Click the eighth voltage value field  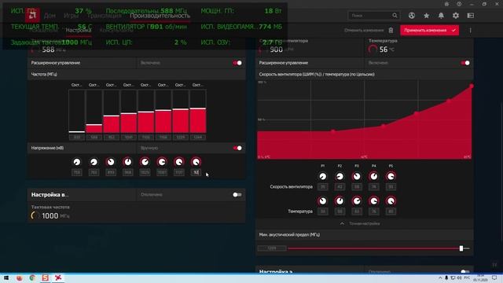pyautogui.click(x=196, y=172)
